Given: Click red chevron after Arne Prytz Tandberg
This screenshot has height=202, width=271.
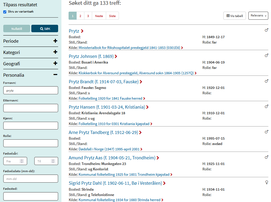Looking at the screenshot, I should [x=140, y=132].
